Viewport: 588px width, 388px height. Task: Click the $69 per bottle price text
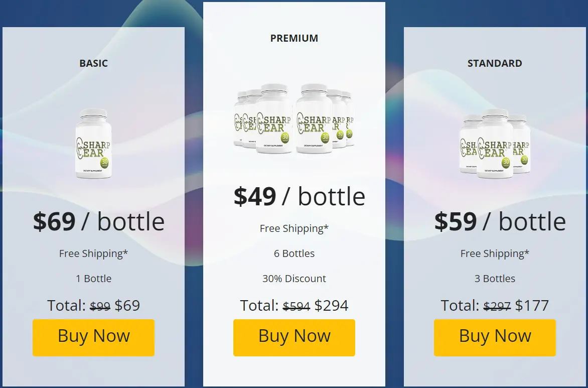[99, 221]
